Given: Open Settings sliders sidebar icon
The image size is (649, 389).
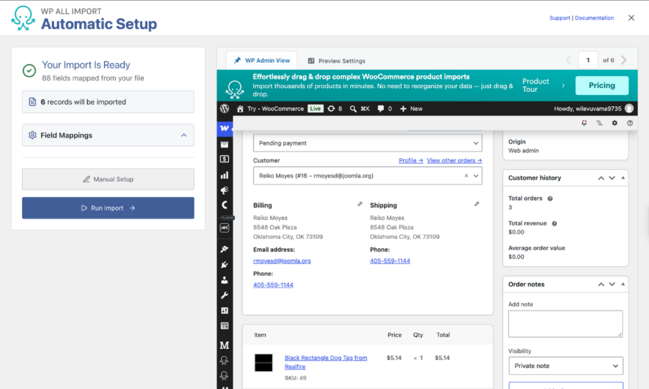Looking at the screenshot, I should coord(224,310).
